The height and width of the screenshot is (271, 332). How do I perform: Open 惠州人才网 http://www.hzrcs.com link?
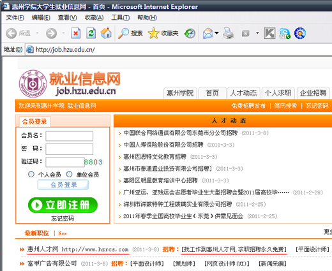point(78,249)
